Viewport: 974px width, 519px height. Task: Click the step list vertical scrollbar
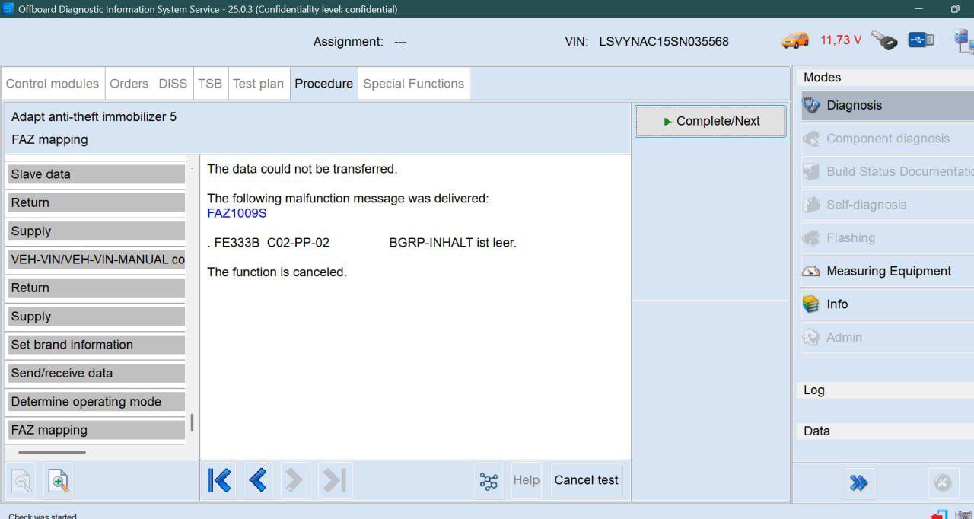coord(192,423)
